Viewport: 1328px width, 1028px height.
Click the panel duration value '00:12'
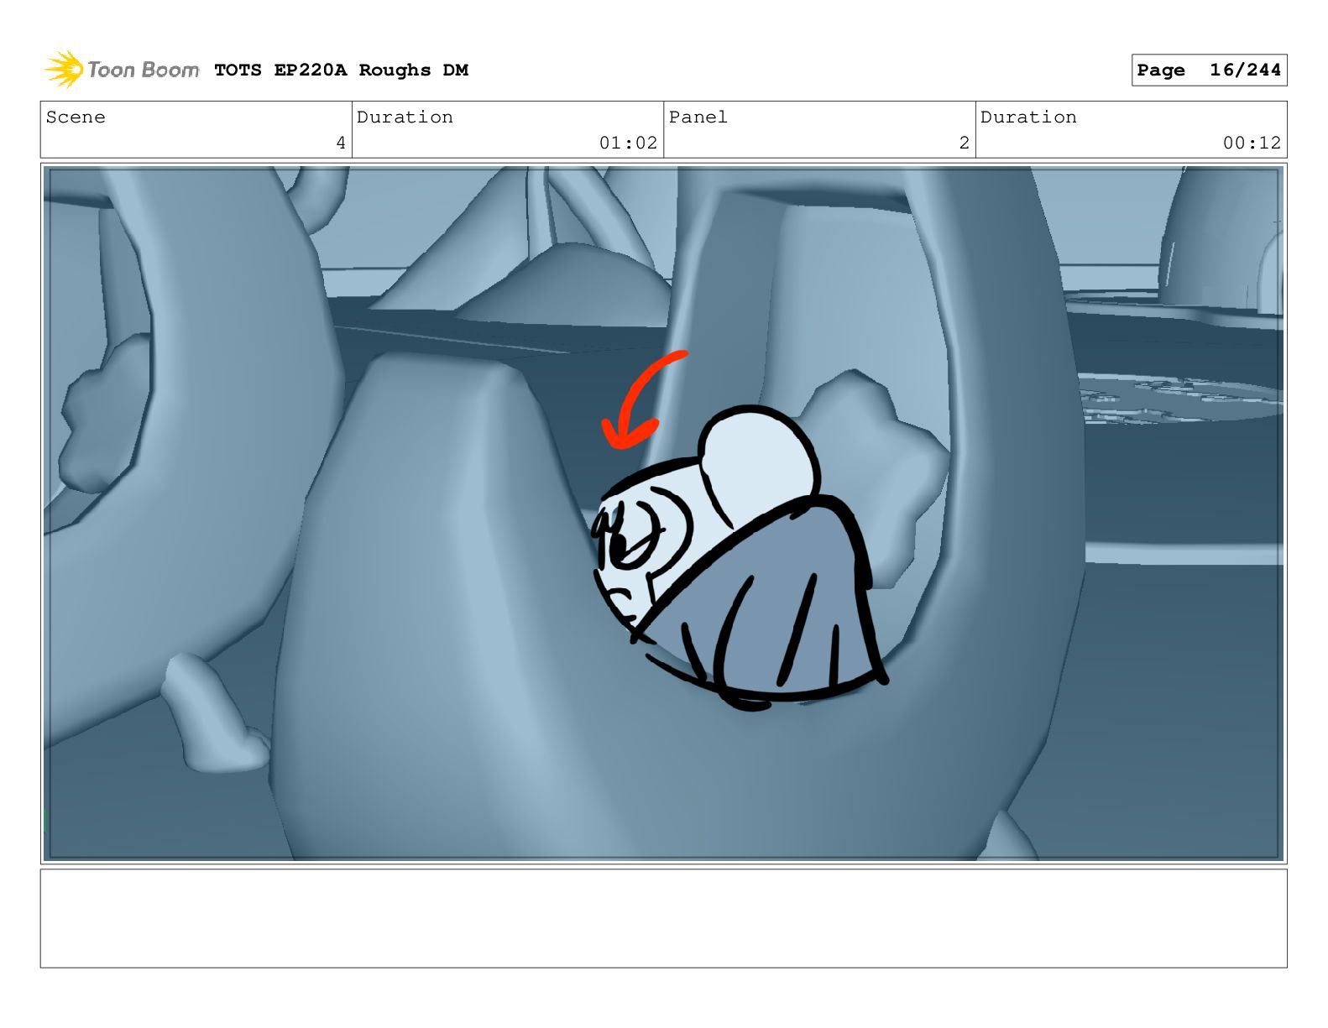click(x=1252, y=144)
